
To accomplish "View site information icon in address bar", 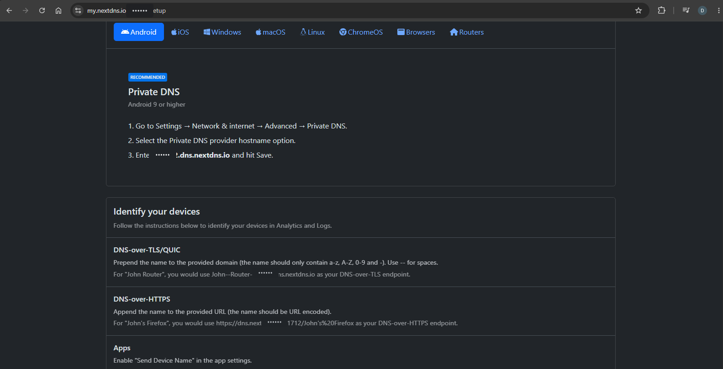I will 78,10.
